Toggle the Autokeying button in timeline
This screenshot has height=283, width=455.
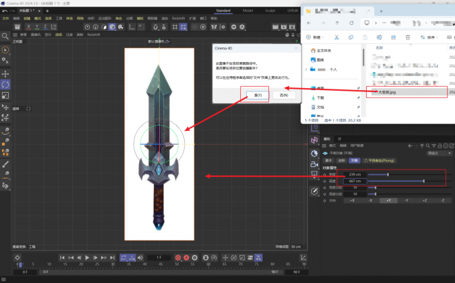point(186,258)
